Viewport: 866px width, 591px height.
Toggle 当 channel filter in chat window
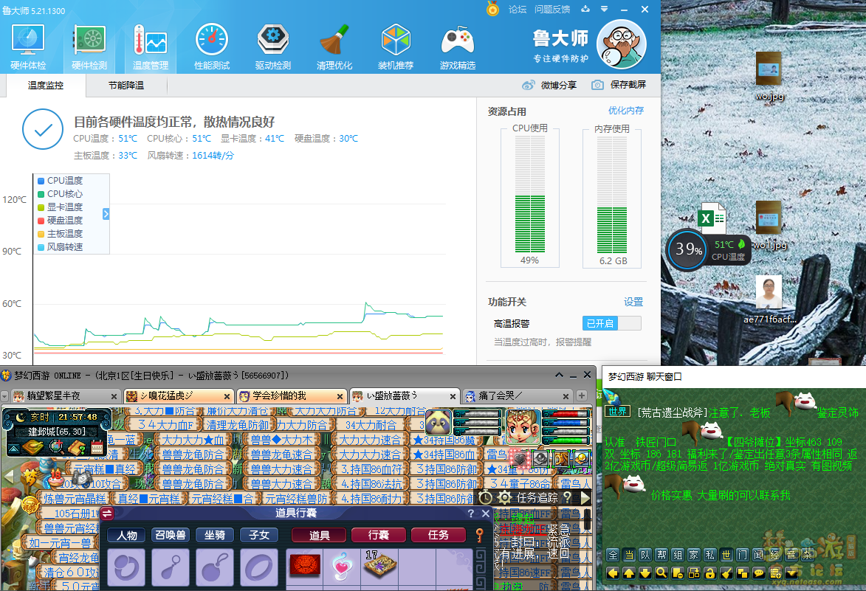click(628, 555)
